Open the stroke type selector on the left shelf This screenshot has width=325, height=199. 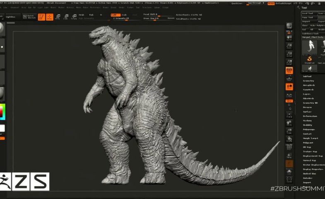2,46
